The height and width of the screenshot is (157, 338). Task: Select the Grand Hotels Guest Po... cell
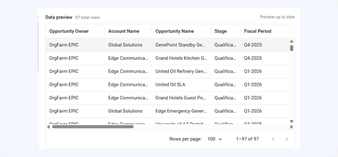[181, 98]
